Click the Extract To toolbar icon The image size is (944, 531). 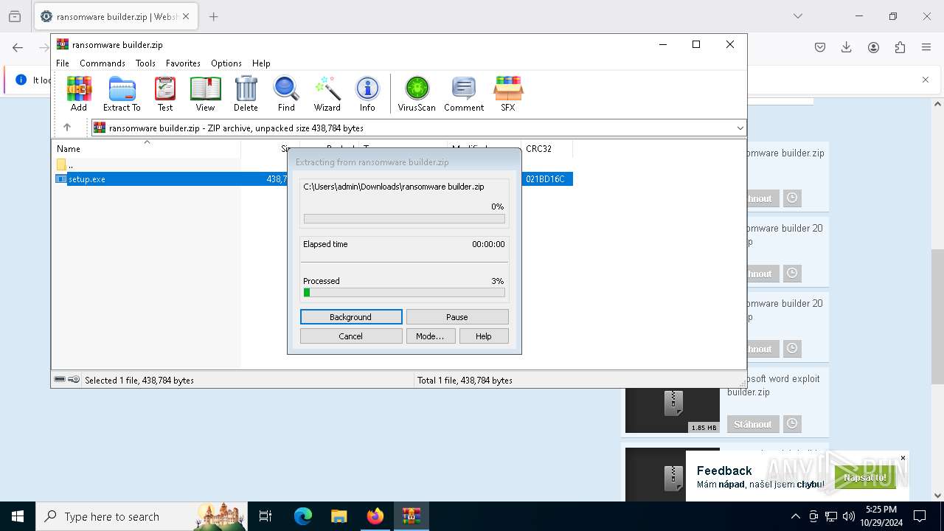click(122, 94)
